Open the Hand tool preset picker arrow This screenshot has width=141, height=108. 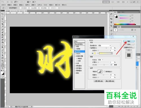click(x=6, y=8)
